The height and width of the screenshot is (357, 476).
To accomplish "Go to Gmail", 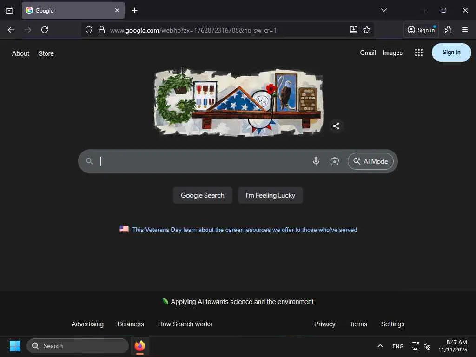I will point(368,53).
